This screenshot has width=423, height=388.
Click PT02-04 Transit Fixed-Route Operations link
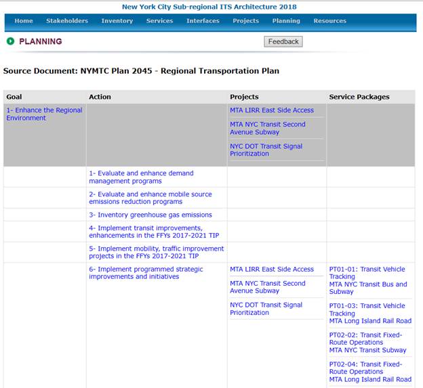365,368
